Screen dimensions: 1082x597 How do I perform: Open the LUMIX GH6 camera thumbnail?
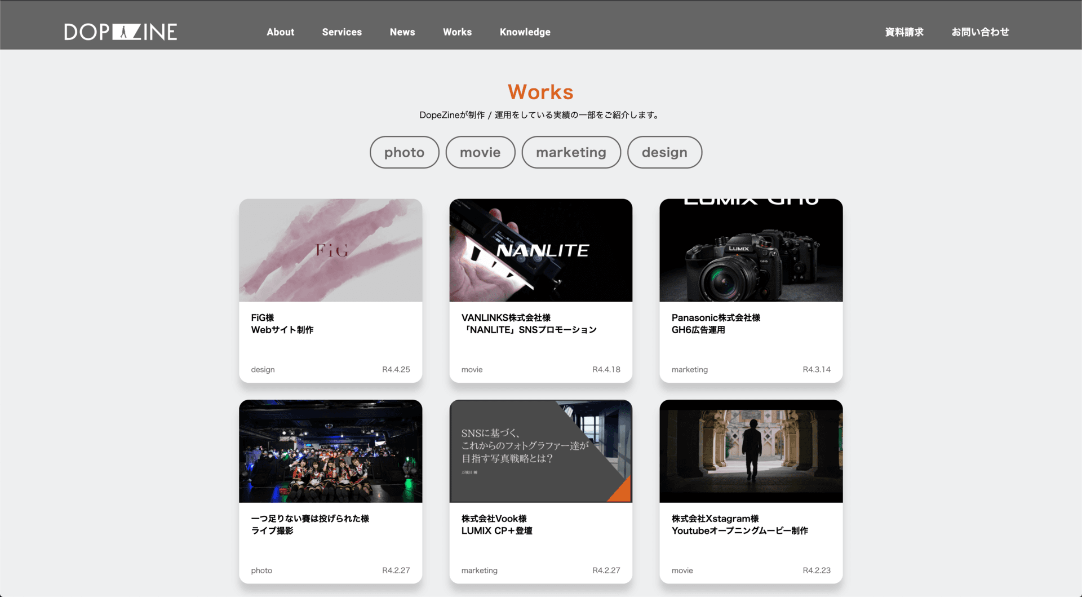point(751,250)
